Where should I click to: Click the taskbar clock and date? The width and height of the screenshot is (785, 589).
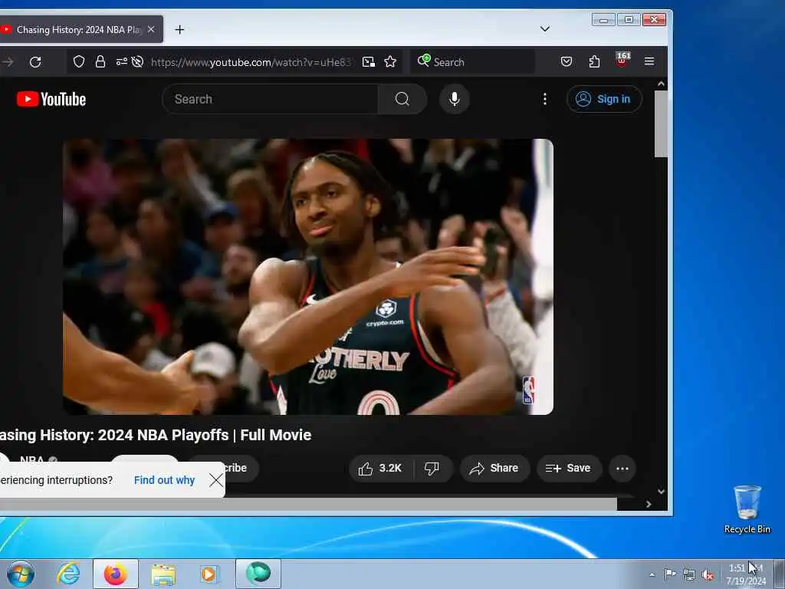coord(746,574)
